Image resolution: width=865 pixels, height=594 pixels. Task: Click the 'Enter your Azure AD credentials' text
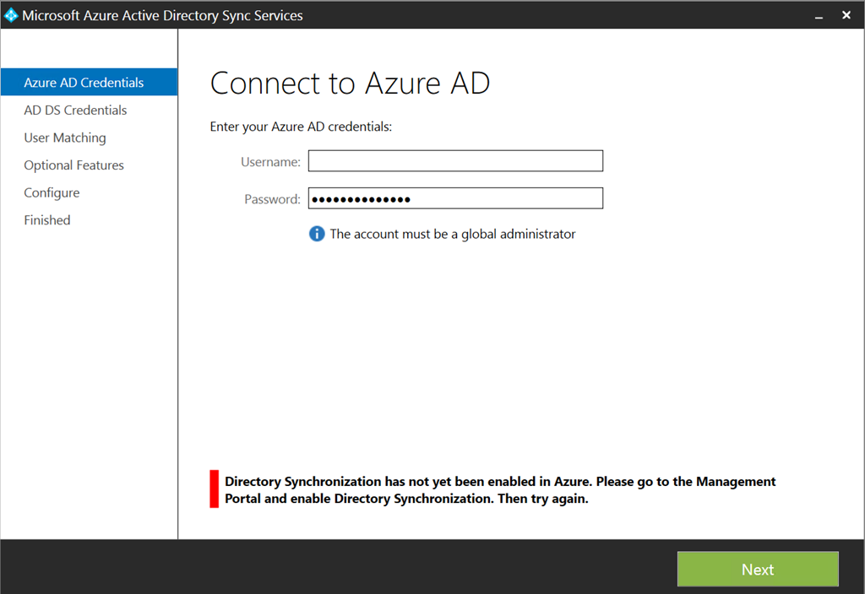(301, 127)
